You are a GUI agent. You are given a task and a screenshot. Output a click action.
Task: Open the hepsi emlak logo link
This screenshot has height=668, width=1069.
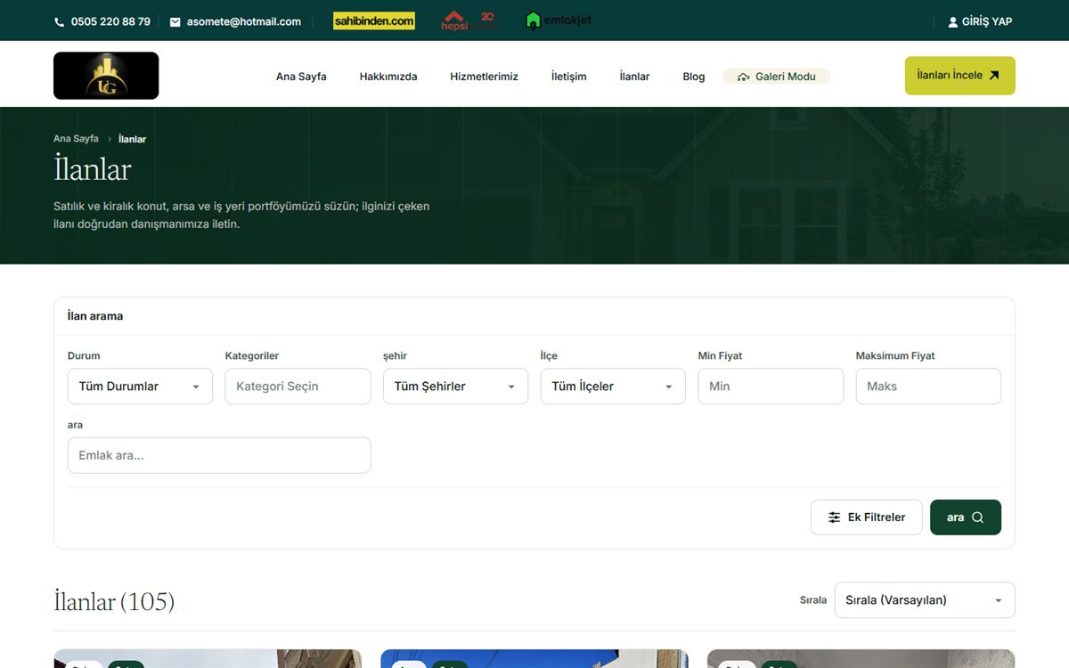469,20
